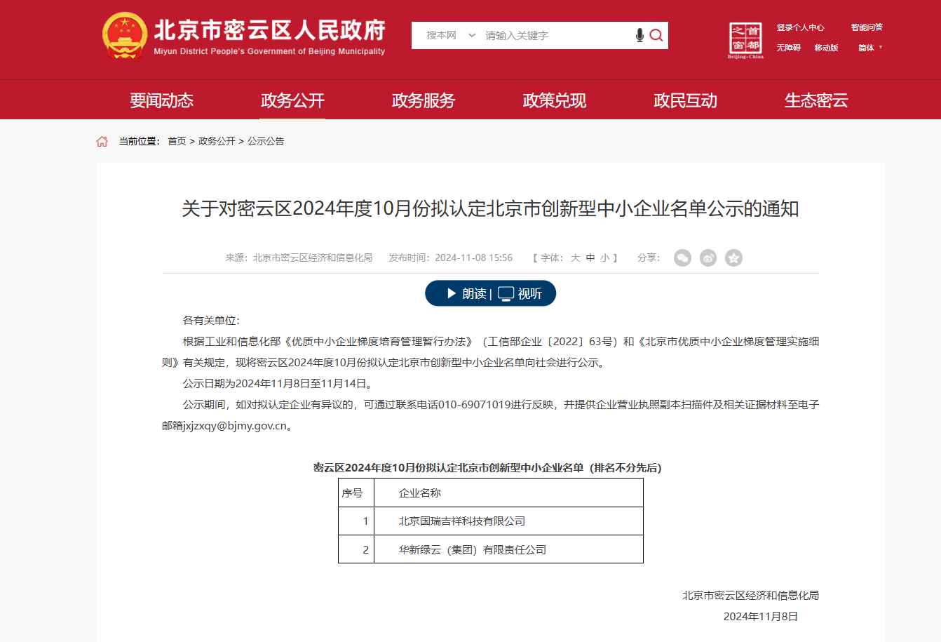The width and height of the screenshot is (941, 642).
Task: Expand the 搜本网 search scope dropdown
Action: click(451, 35)
